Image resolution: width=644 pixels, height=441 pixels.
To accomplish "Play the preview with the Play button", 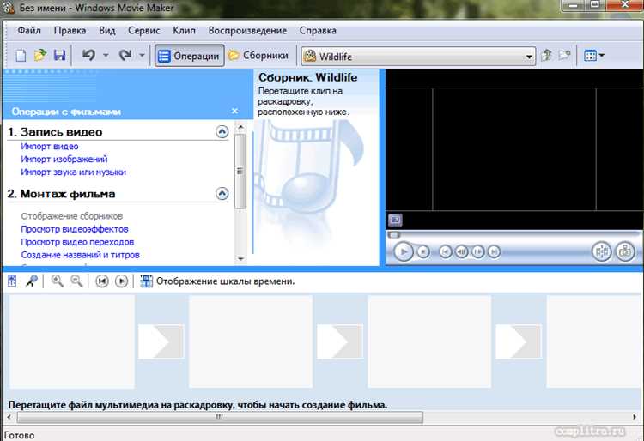I will pos(404,251).
